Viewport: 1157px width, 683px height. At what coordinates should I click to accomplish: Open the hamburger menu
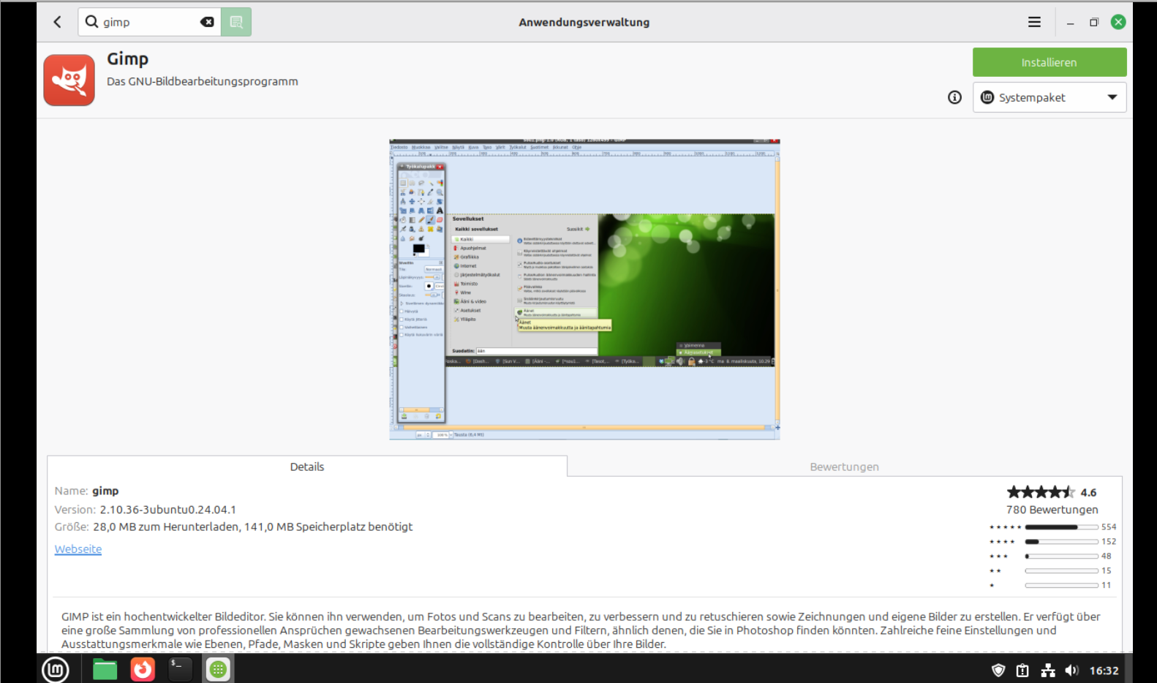pyautogui.click(x=1034, y=22)
